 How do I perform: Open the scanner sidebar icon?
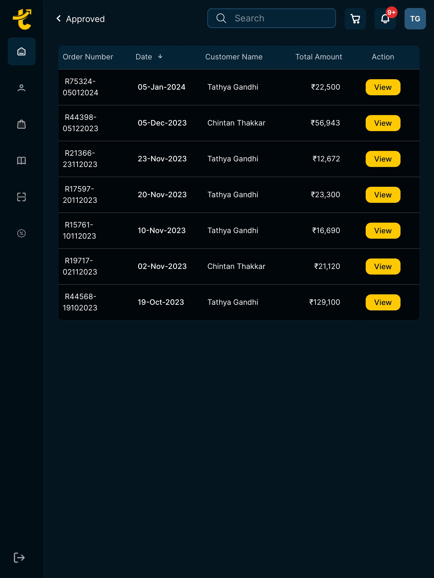tap(21, 197)
